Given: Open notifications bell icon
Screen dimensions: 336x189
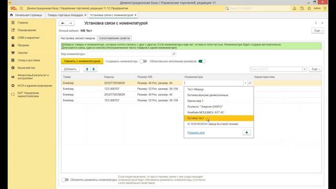Looking at the screenshot, I should point(295,8).
